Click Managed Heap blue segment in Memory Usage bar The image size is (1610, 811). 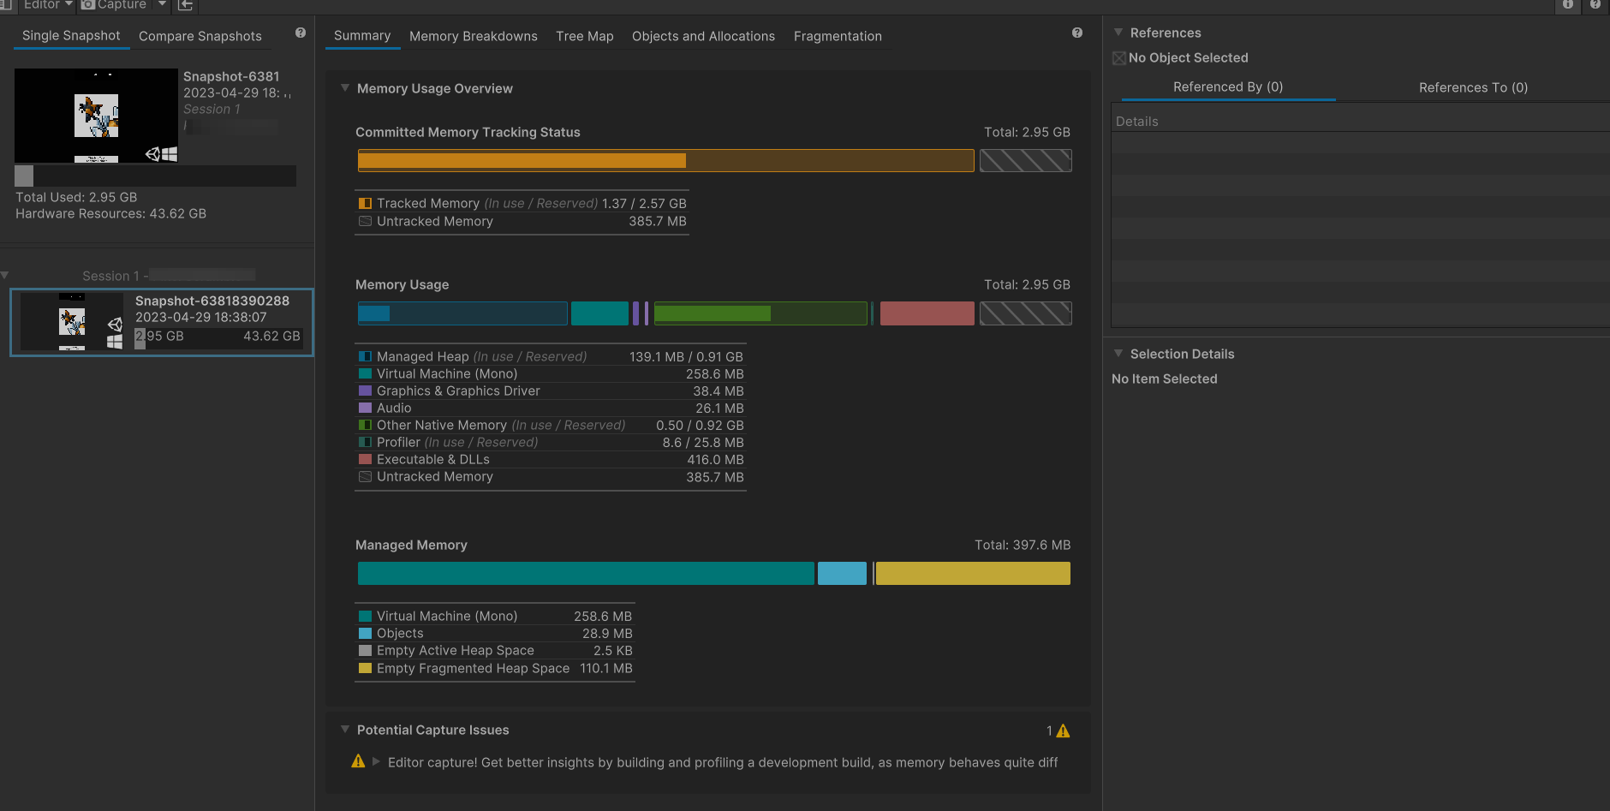(x=462, y=313)
